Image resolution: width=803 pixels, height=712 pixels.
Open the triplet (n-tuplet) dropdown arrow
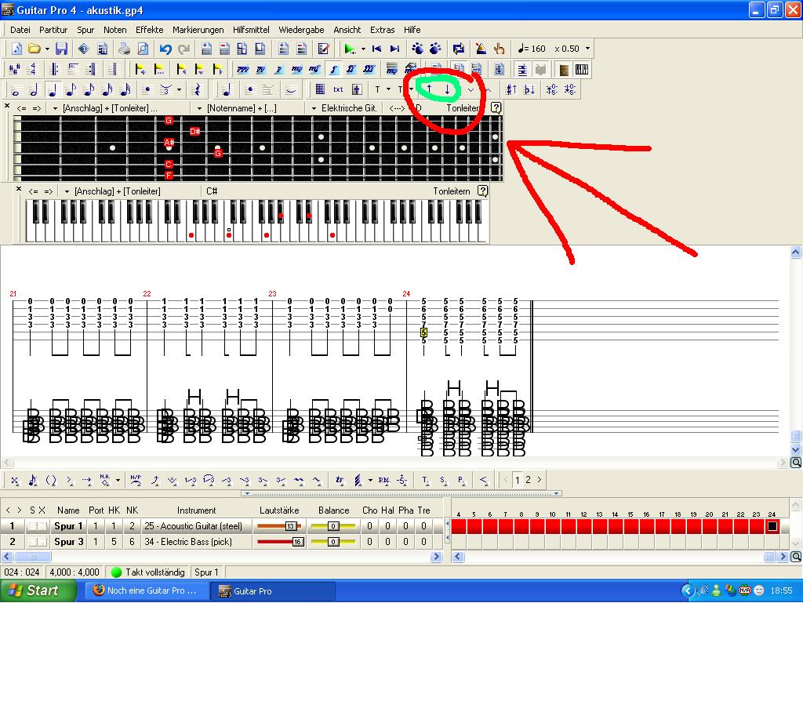pyautogui.click(x=179, y=90)
